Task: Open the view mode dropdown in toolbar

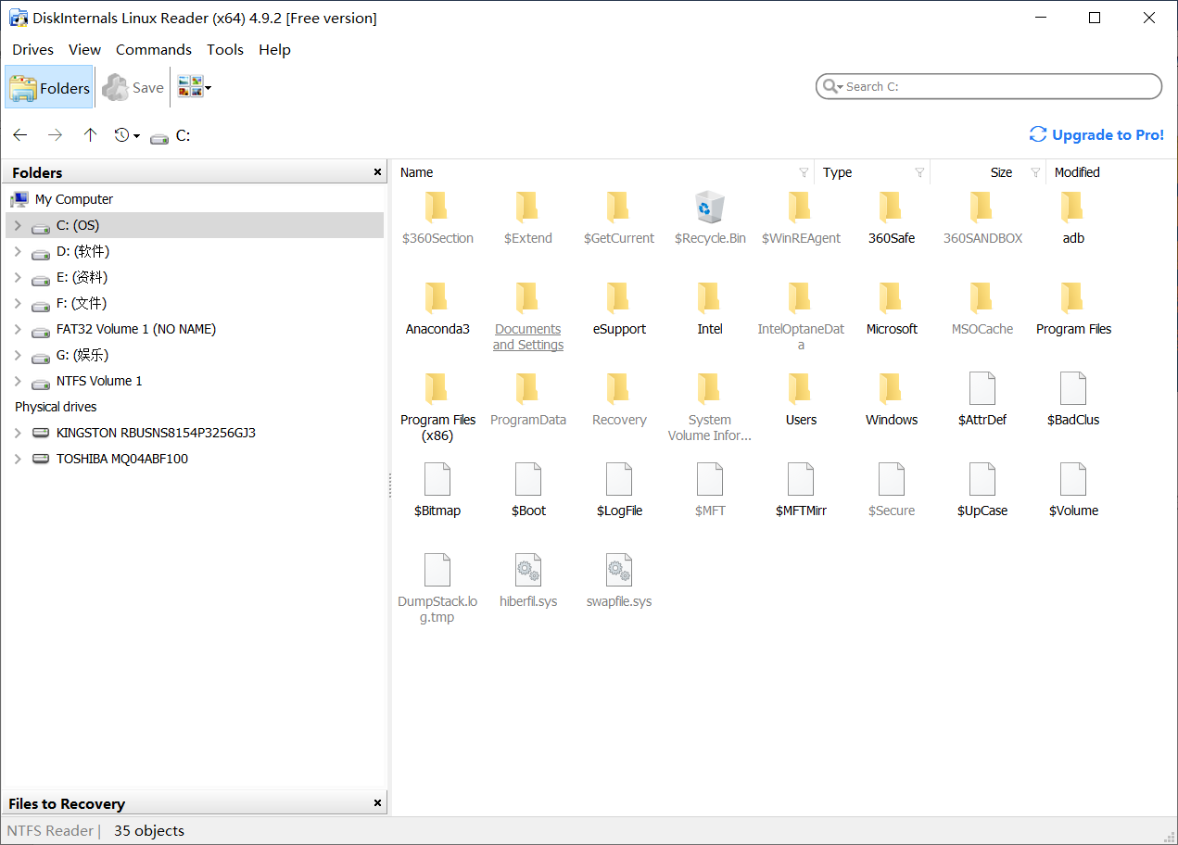Action: pyautogui.click(x=208, y=88)
